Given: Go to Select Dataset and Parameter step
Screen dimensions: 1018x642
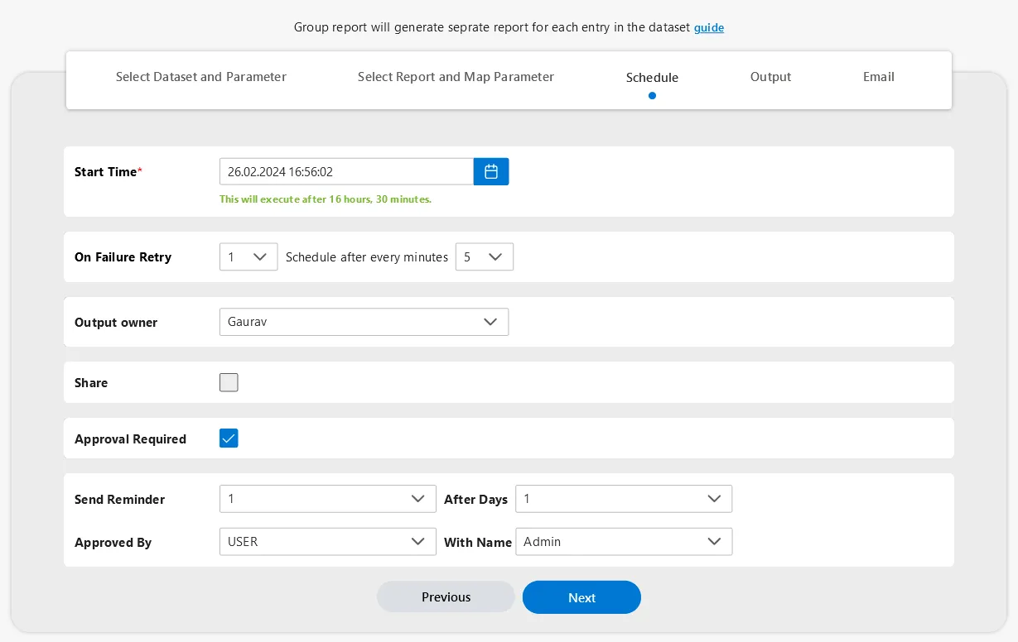Looking at the screenshot, I should [201, 77].
